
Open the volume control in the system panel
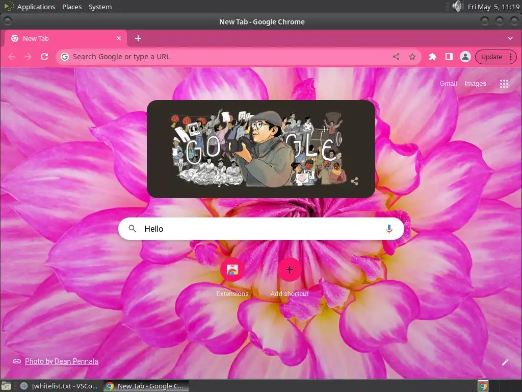(457, 6)
